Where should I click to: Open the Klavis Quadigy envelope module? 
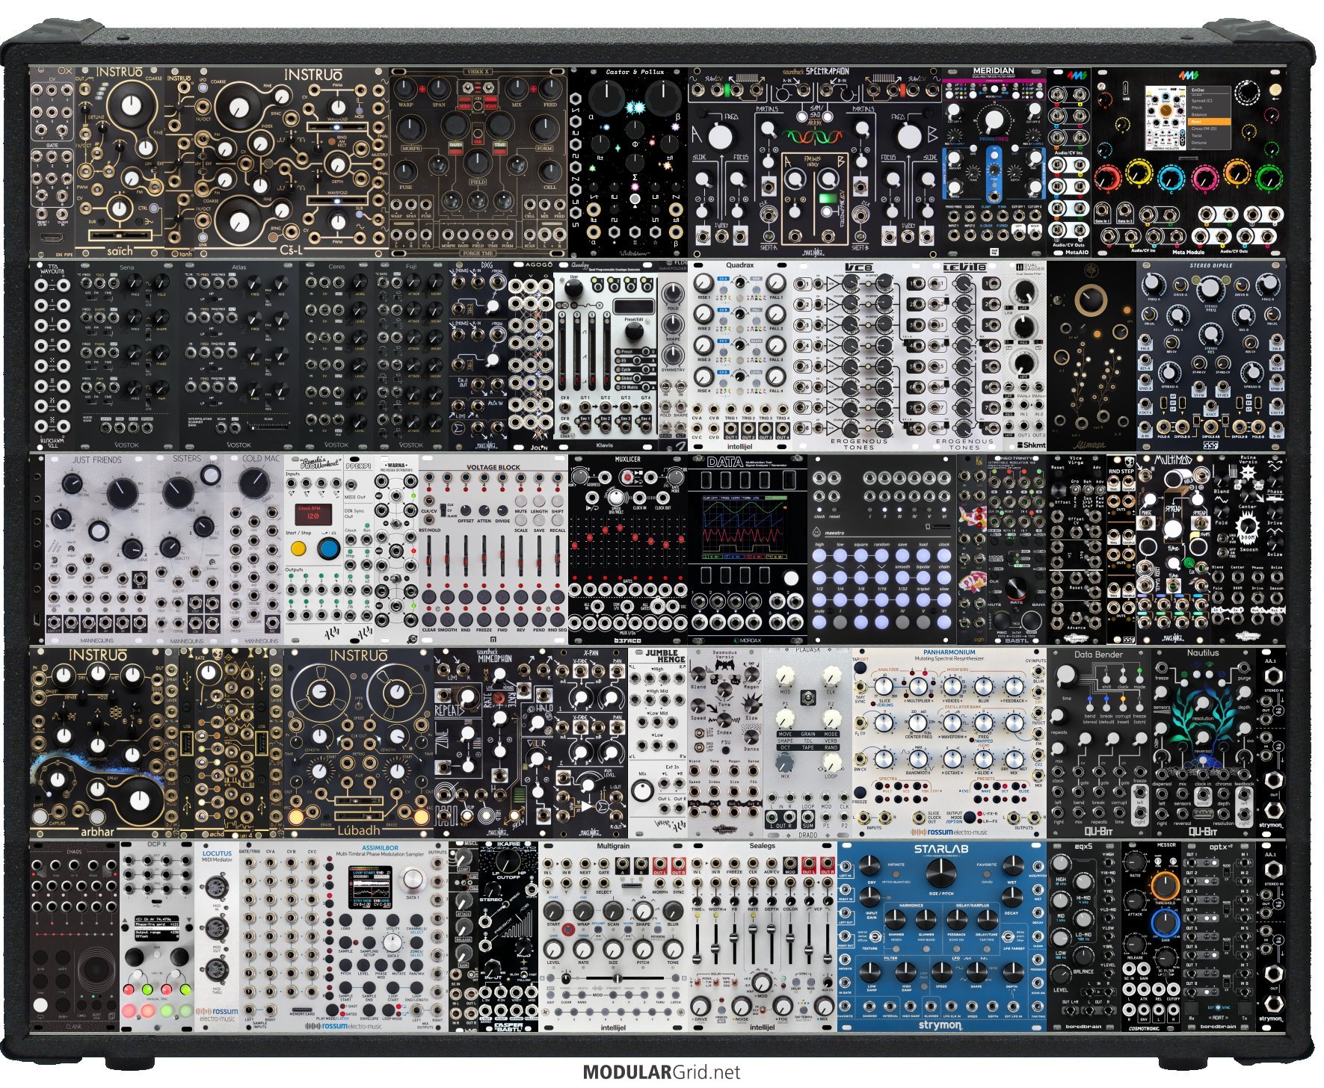click(x=606, y=355)
